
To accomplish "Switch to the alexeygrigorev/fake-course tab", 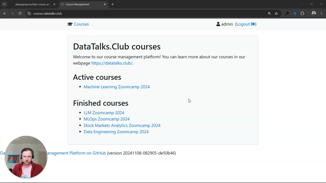I will click(33, 4).
